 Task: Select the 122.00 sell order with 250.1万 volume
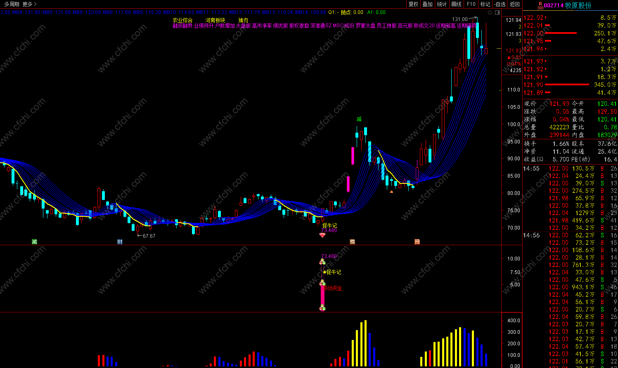coord(570,33)
